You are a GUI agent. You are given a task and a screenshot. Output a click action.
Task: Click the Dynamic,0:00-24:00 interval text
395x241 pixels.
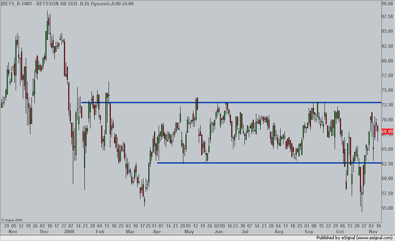[x=112, y=4]
